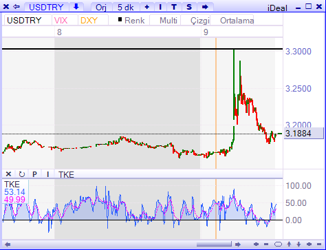The height and width of the screenshot is (250, 326).
Task: Click the Orj button in the top toolbar
Action: tap(101, 7)
